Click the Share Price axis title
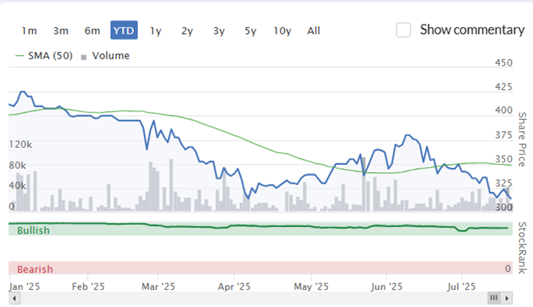Viewport: 533px width, 307px height. pyautogui.click(x=522, y=139)
